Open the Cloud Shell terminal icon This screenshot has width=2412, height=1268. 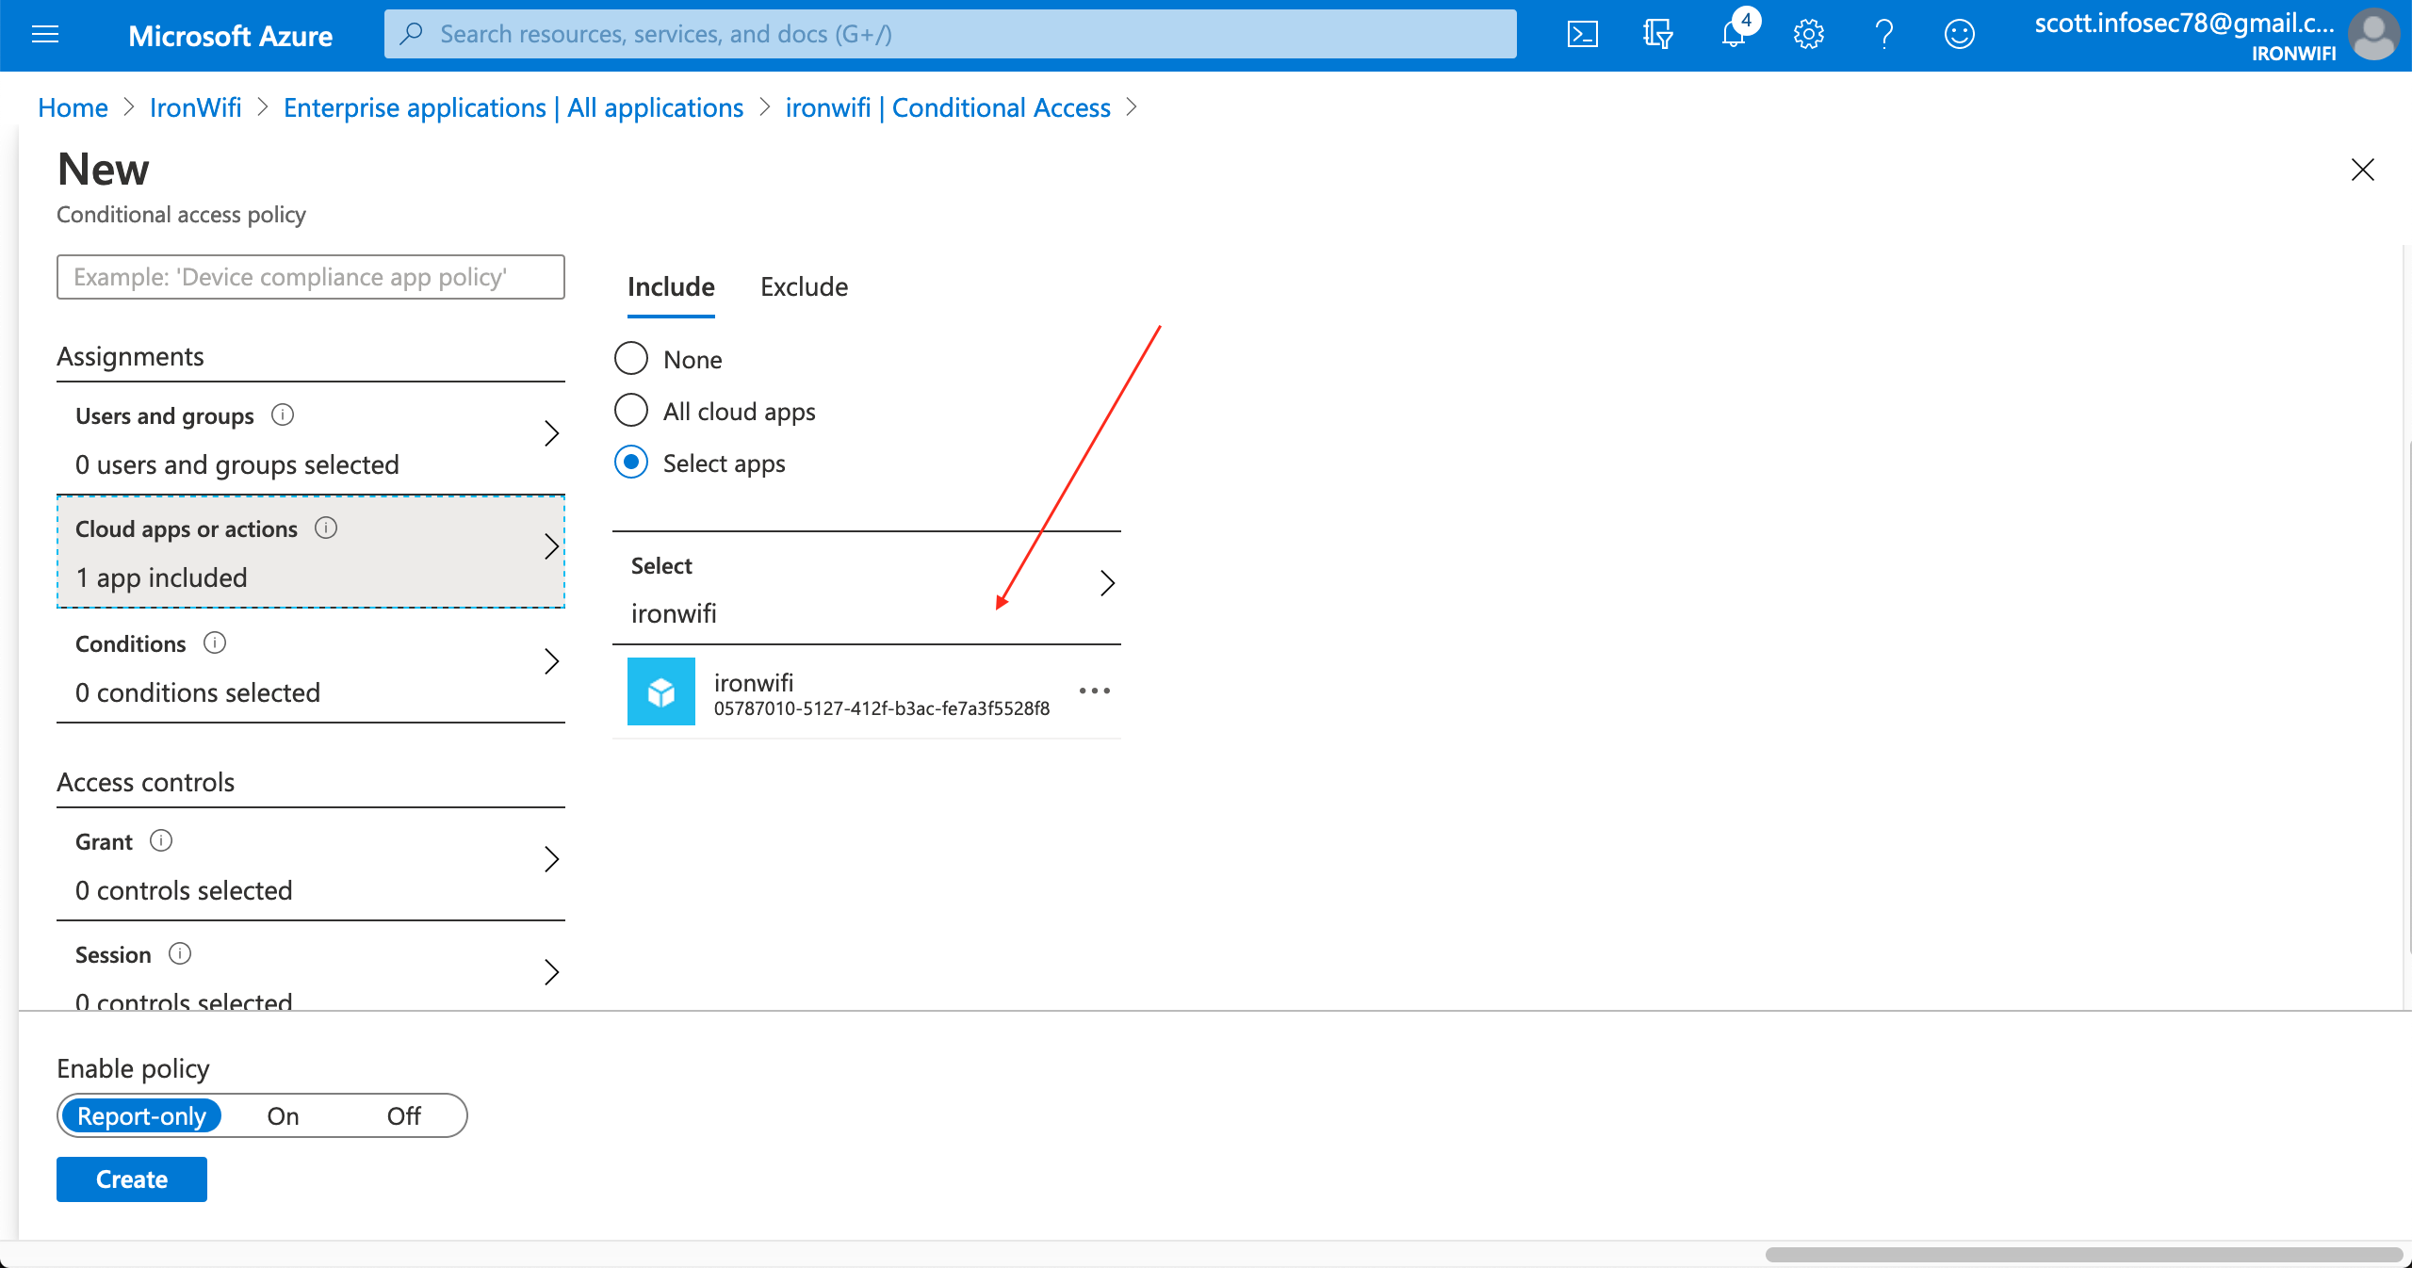click(1583, 34)
